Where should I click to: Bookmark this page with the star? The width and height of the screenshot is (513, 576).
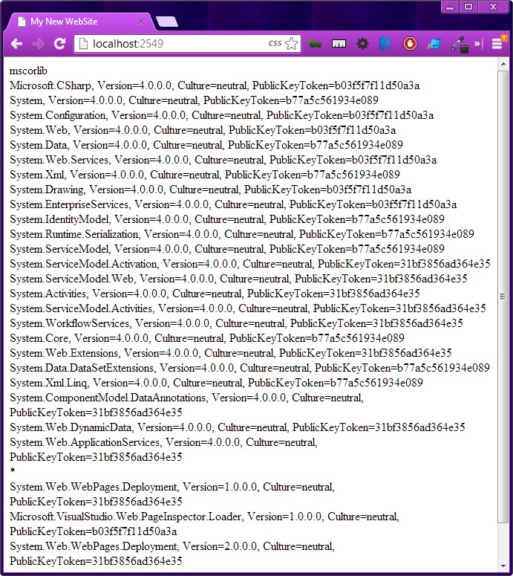click(291, 44)
